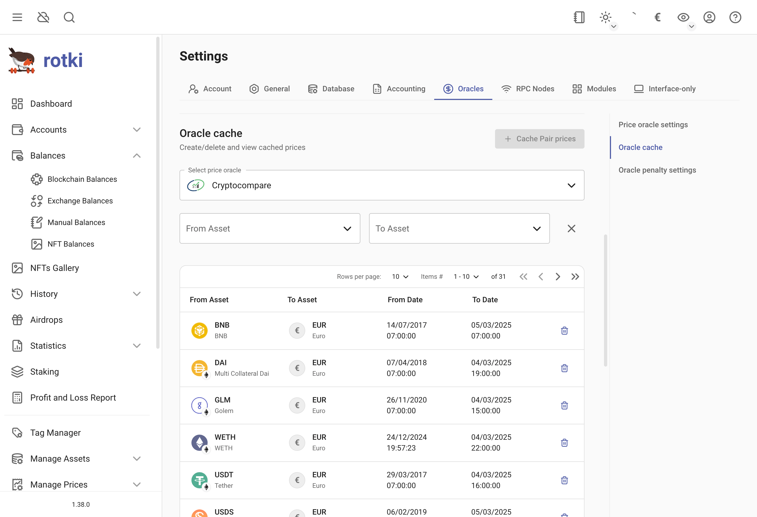Switch to the Database settings tab
The image size is (757, 517).
[331, 89]
